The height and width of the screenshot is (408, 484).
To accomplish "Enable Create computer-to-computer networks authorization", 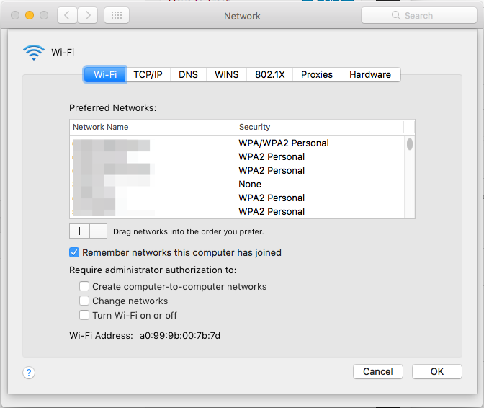I will tap(84, 286).
